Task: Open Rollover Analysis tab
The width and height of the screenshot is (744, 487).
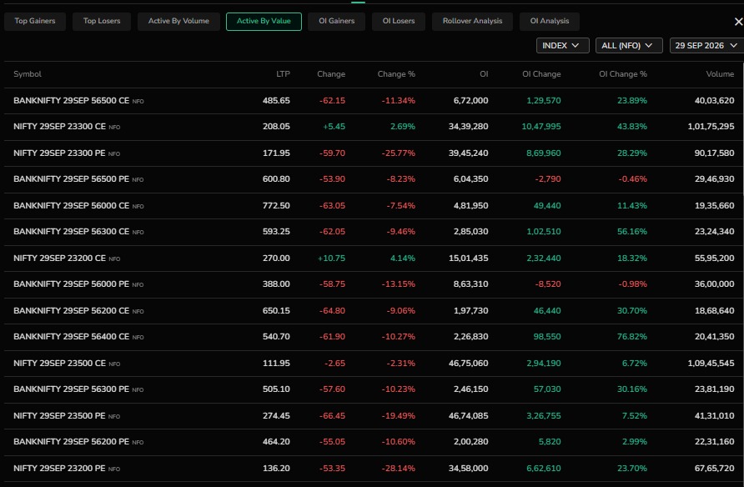Action: tap(472, 21)
